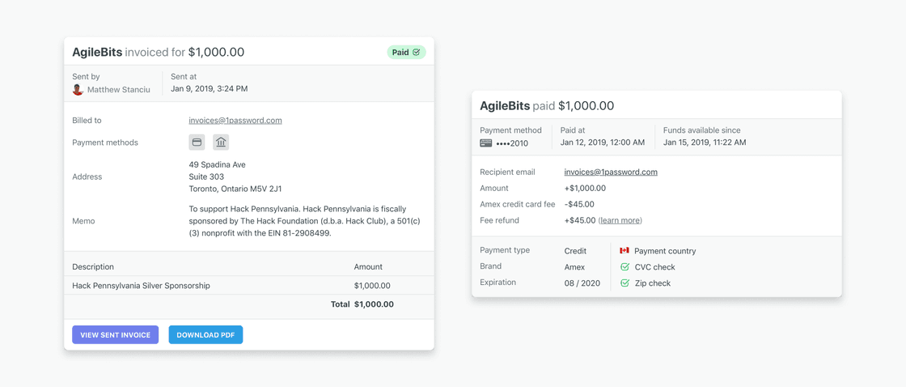
Task: Follow the learn more fee refund link
Action: pos(620,220)
